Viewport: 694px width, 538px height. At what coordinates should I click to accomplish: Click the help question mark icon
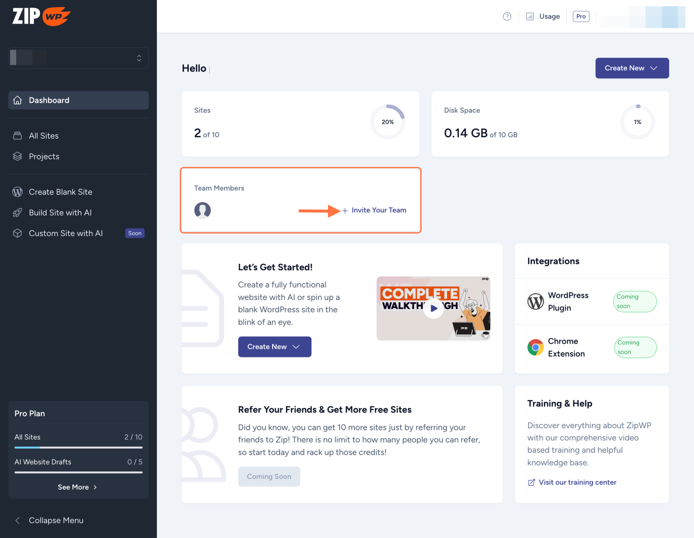pos(507,16)
